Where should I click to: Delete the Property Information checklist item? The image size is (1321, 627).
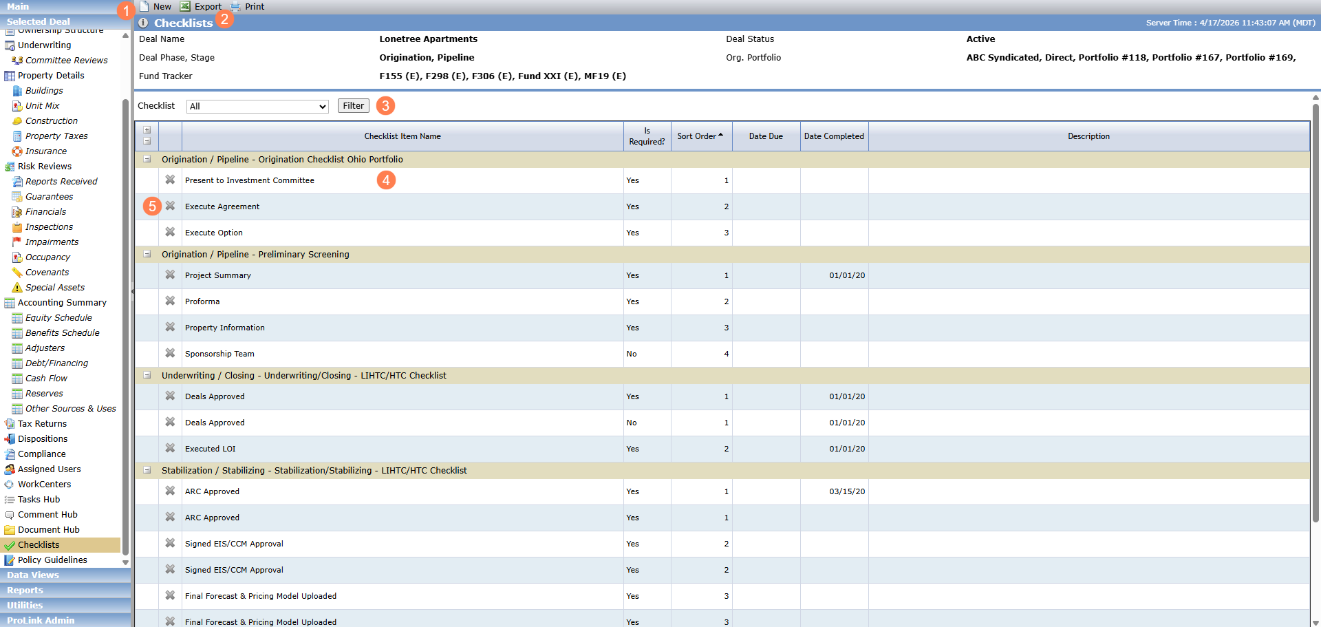tap(170, 327)
